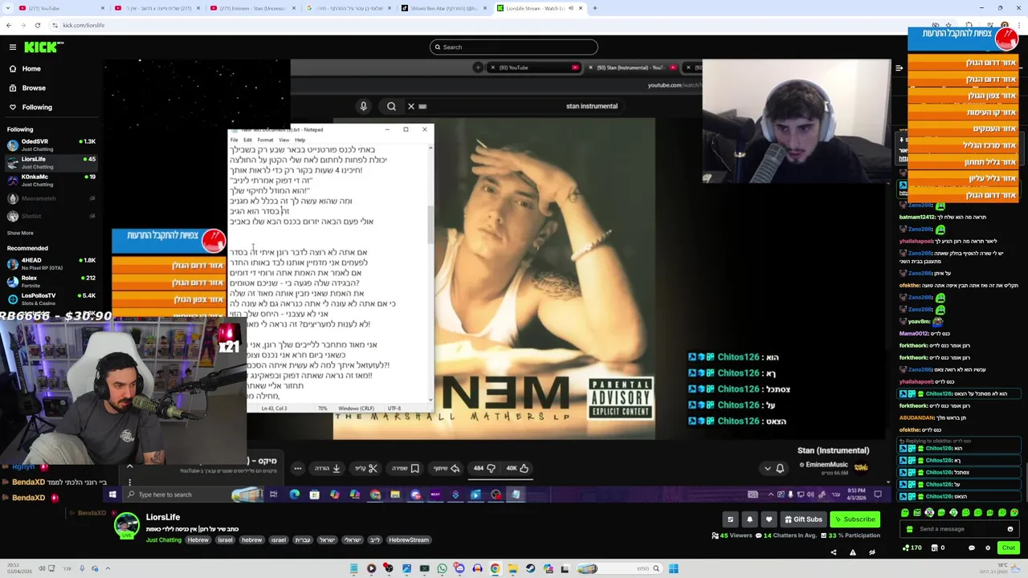Go back with the browser back arrow
Image resolution: width=1028 pixels, height=578 pixels.
[x=9, y=25]
